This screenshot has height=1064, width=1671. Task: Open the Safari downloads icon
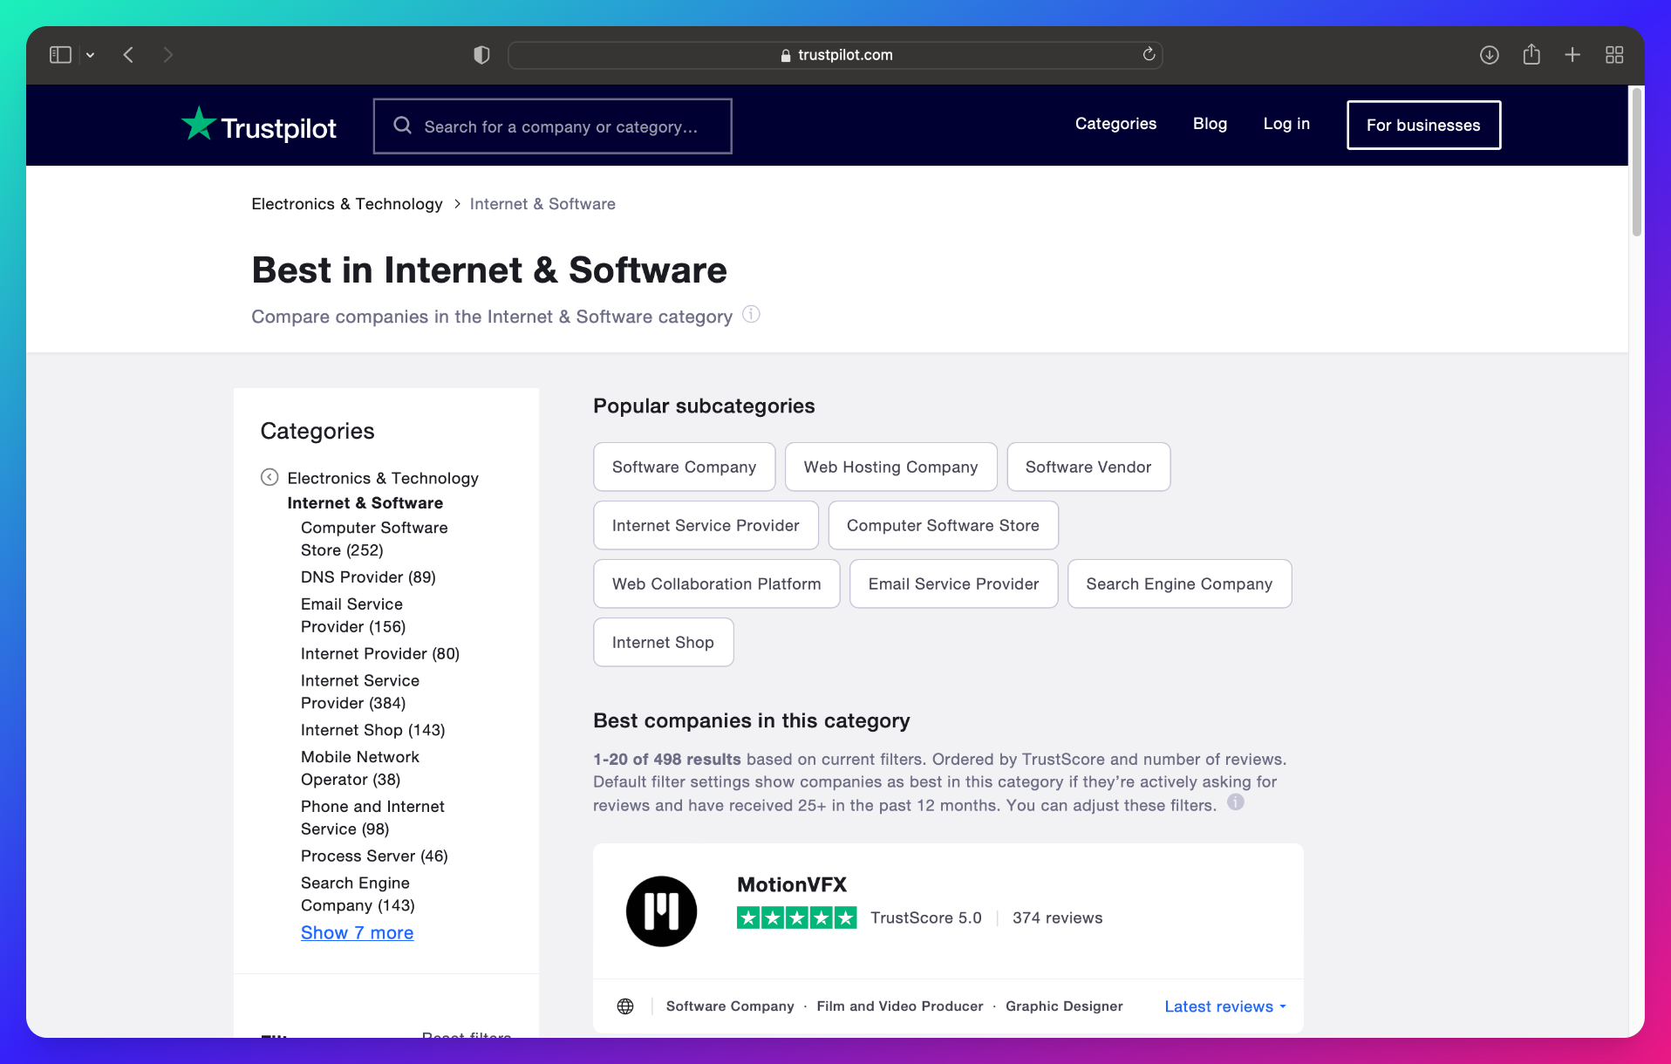[x=1489, y=55]
